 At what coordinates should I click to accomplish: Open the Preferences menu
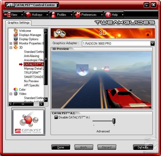pyautogui.click(x=88, y=15)
